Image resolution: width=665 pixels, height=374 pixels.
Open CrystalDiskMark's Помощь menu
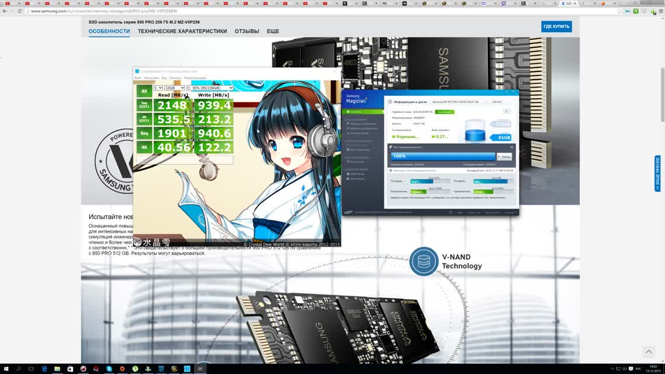pyautogui.click(x=175, y=78)
